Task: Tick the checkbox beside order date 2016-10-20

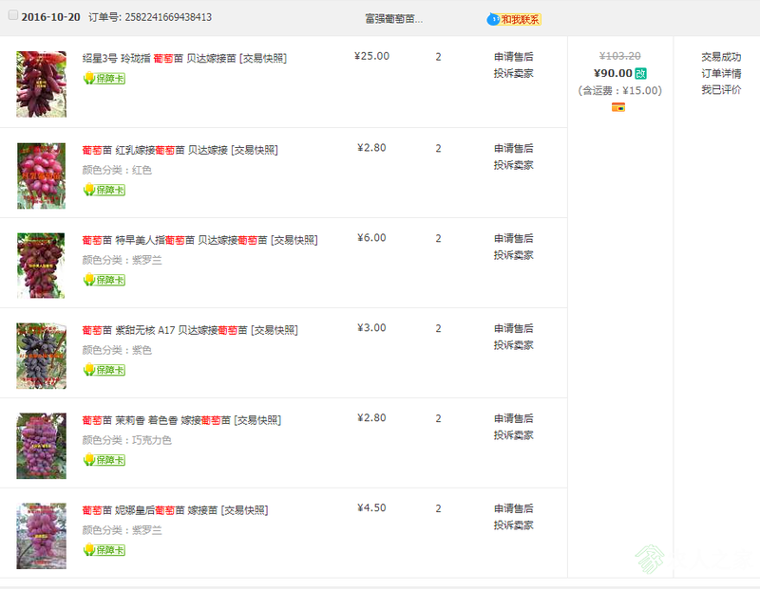Action: click(x=13, y=15)
